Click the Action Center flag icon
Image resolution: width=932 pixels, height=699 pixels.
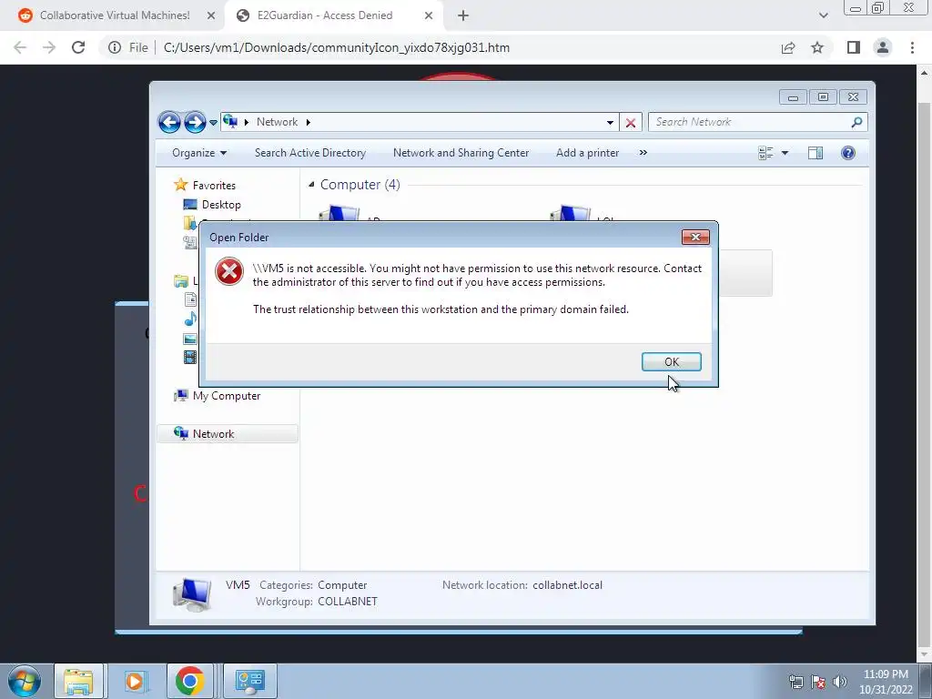[818, 682]
